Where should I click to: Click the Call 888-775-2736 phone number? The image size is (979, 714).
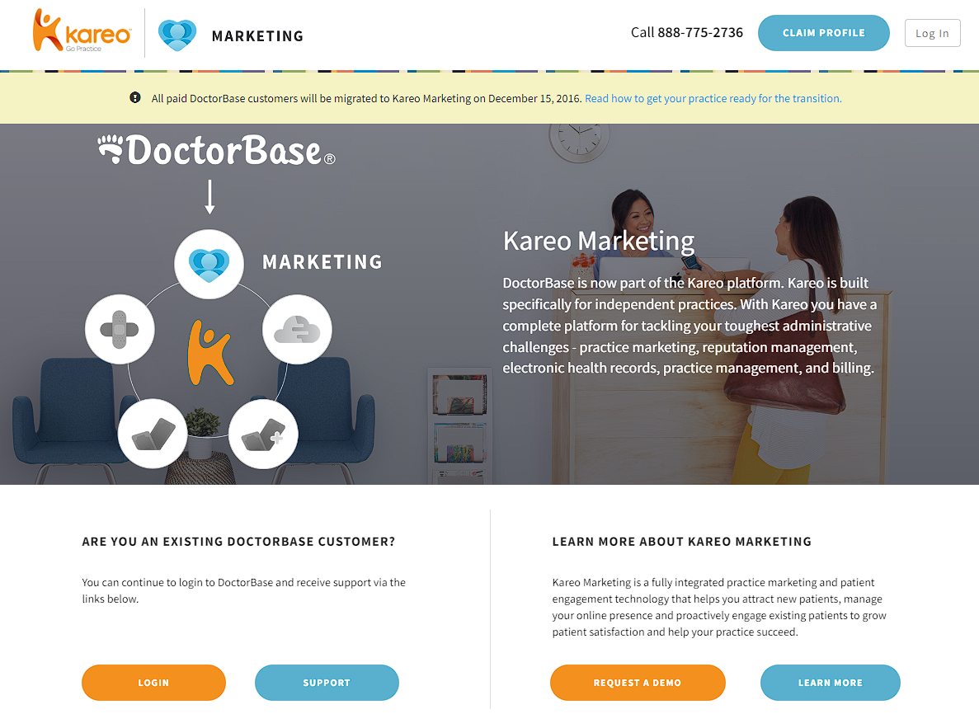(687, 32)
